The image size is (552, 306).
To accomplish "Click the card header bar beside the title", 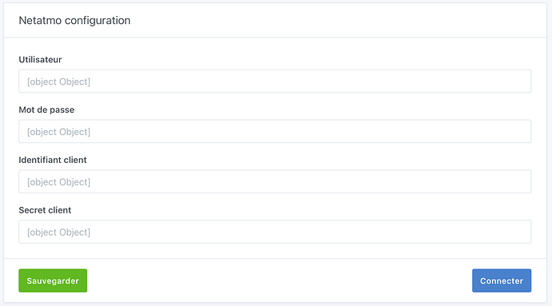I will (x=334, y=21).
